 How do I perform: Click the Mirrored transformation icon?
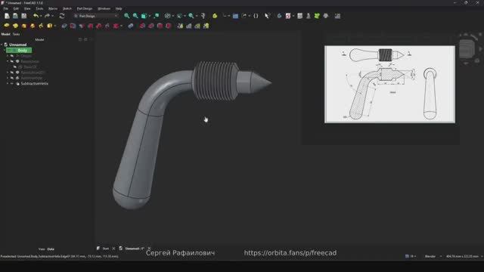pos(180,26)
